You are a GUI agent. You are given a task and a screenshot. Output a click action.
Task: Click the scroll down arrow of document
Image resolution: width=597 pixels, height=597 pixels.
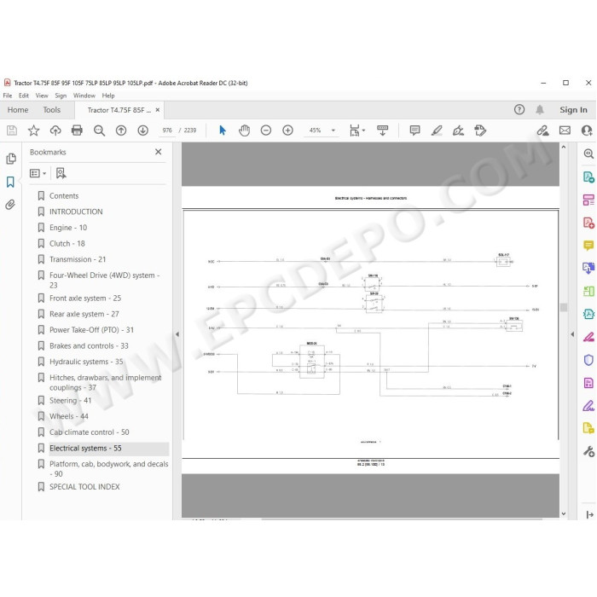pos(564,513)
